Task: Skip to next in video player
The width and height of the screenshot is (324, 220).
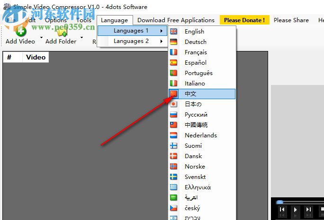Action: click(308, 210)
